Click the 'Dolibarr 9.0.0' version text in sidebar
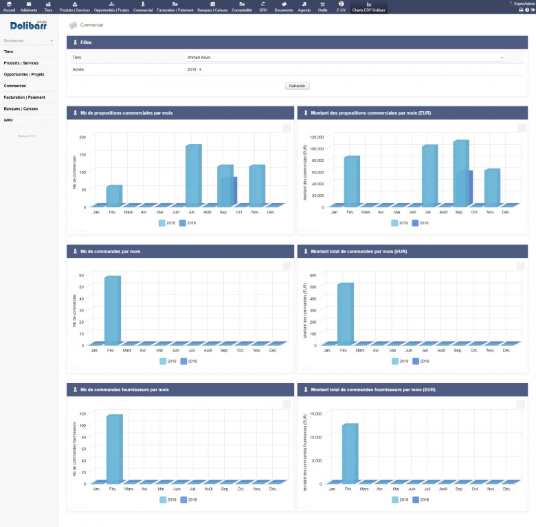The image size is (536, 527). tap(26, 136)
